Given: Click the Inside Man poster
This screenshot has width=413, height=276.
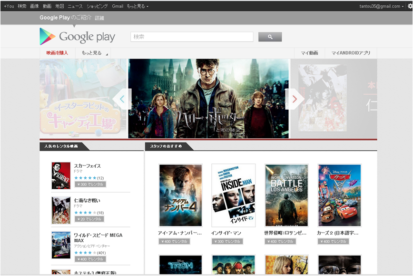Looking at the screenshot, I should click(x=234, y=195).
